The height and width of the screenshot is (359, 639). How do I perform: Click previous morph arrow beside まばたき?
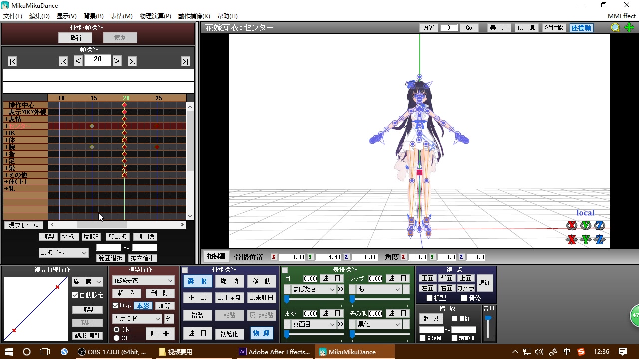tap(287, 289)
